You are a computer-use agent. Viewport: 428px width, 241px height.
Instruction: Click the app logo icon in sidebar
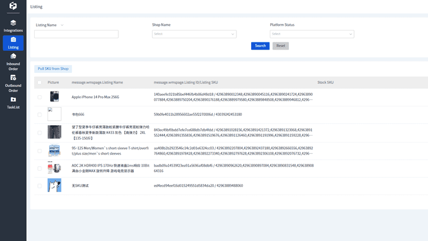[x=13, y=6]
